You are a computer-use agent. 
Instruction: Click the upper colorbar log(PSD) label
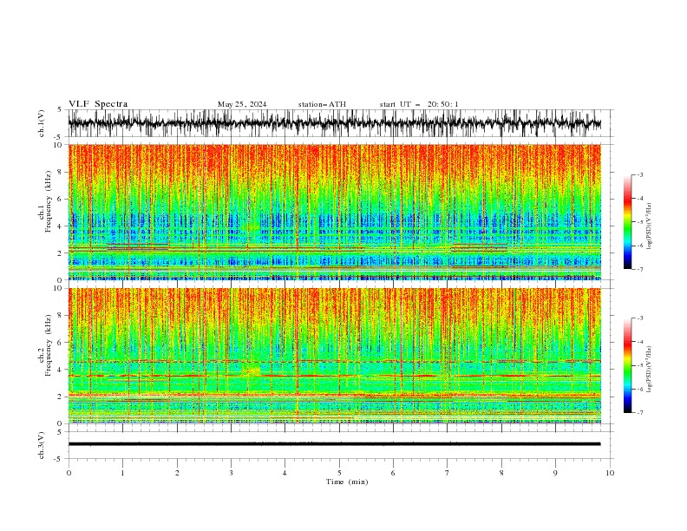pyautogui.click(x=649, y=226)
